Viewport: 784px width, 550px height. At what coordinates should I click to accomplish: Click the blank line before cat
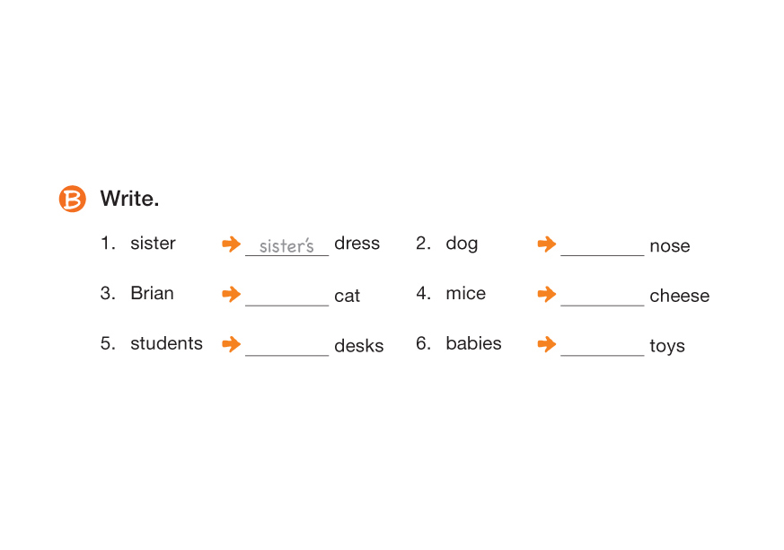(x=286, y=297)
